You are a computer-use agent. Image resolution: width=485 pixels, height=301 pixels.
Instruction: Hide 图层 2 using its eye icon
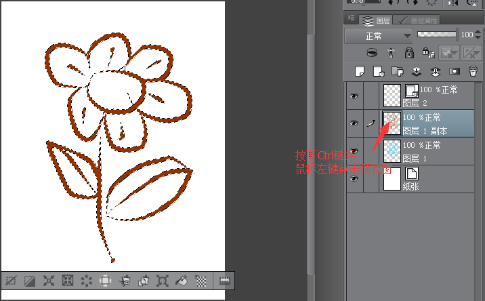coord(353,96)
